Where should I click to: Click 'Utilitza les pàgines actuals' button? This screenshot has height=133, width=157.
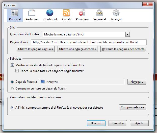point(36,49)
